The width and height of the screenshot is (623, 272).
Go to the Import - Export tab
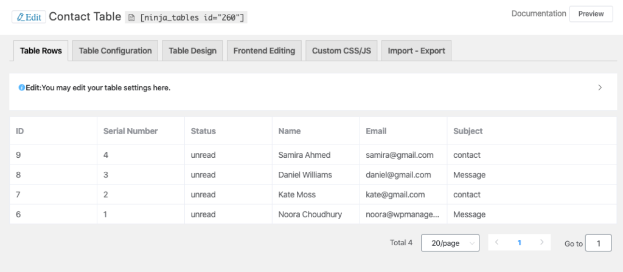416,51
